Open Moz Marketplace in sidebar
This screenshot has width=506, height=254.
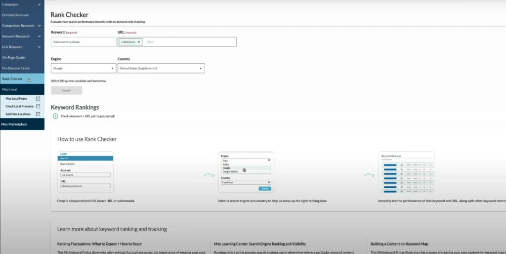(x=22, y=124)
